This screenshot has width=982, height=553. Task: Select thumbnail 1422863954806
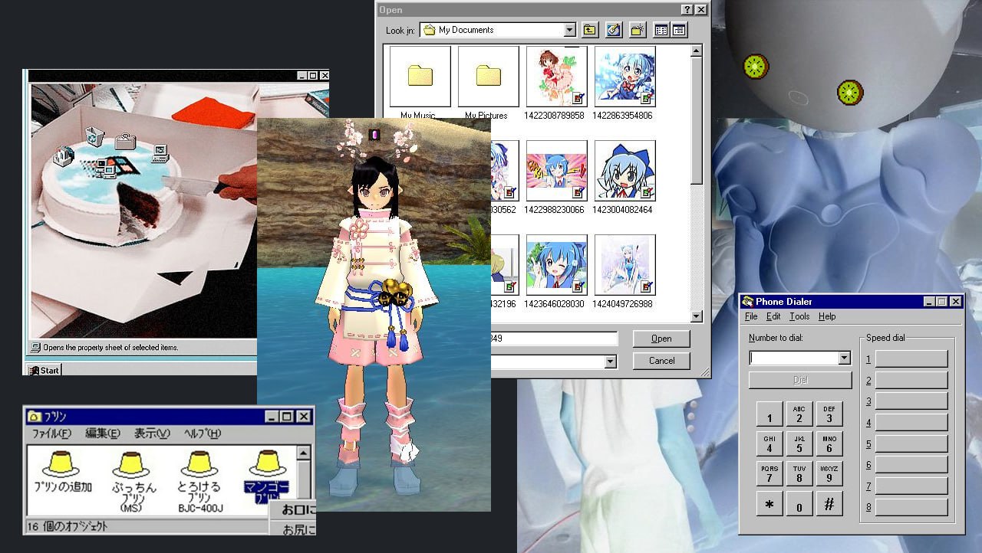coord(624,77)
